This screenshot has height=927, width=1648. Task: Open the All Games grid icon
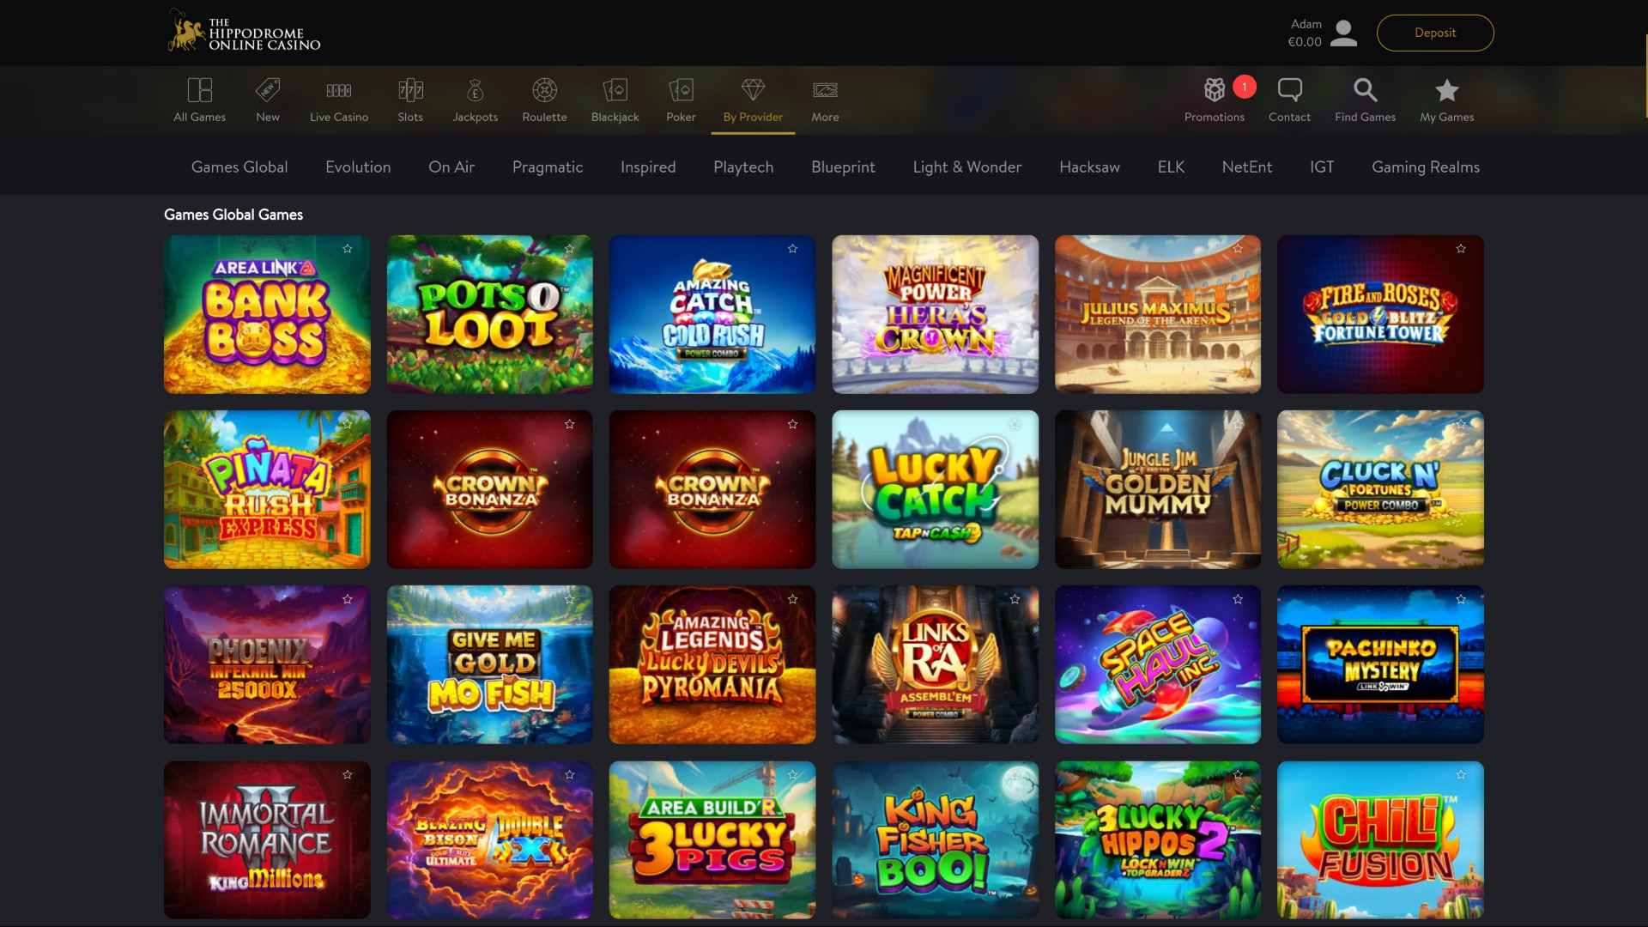tap(199, 90)
